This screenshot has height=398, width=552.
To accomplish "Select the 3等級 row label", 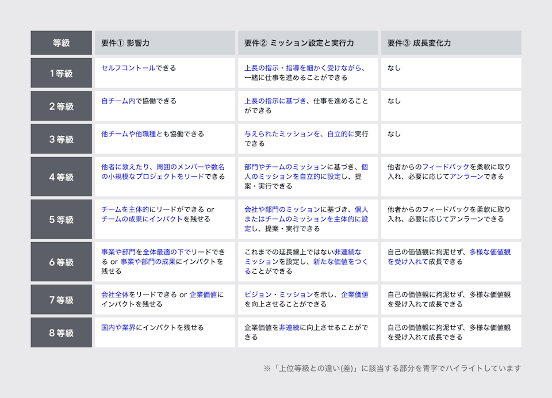I will point(61,138).
